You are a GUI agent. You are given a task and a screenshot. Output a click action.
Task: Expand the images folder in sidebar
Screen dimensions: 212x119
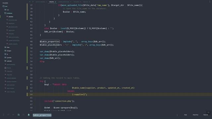8,51
